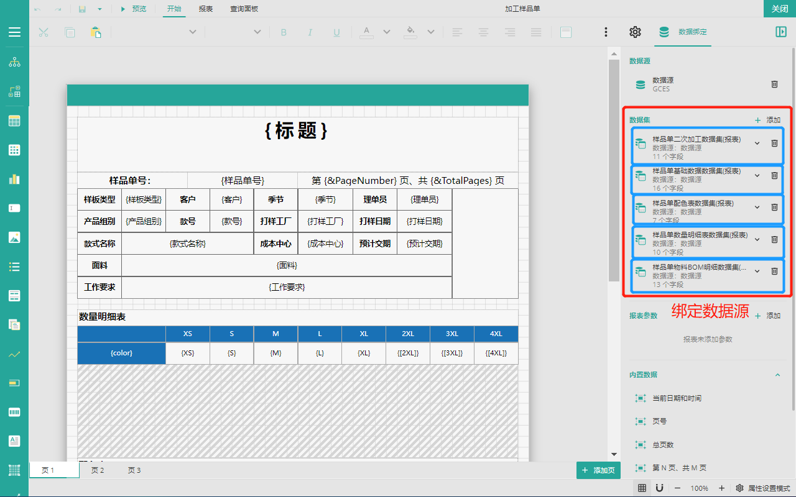Open the 页 2 page tab

(x=98, y=470)
